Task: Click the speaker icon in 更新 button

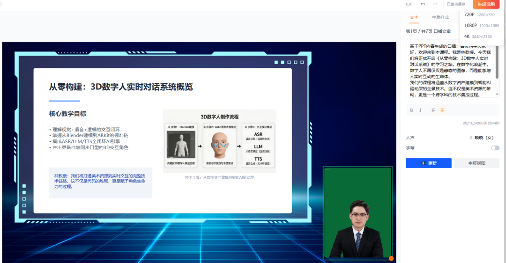Action: (x=424, y=163)
